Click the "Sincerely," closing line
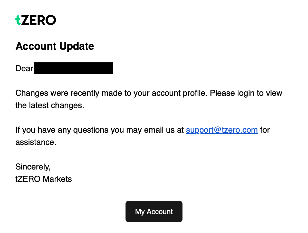Viewport: 308px width, 233px height. click(x=33, y=167)
